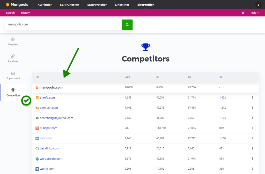Switch to the History tab

25,12
